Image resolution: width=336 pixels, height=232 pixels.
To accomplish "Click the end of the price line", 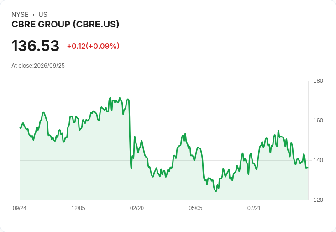I will (308, 168).
